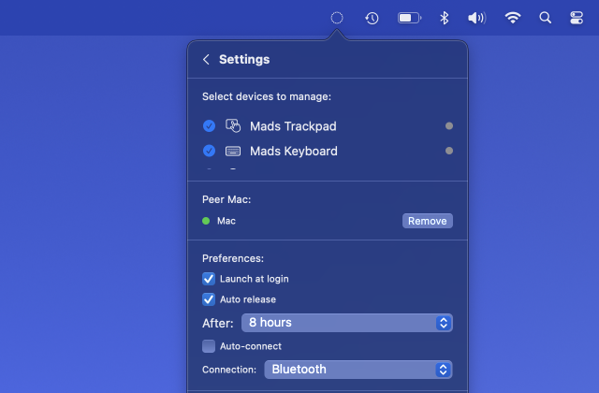Open Spotlight search magnifier
The height and width of the screenshot is (393, 599).
(x=546, y=18)
